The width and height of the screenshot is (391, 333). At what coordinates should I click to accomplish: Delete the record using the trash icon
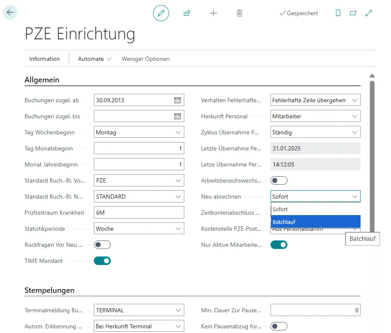239,13
